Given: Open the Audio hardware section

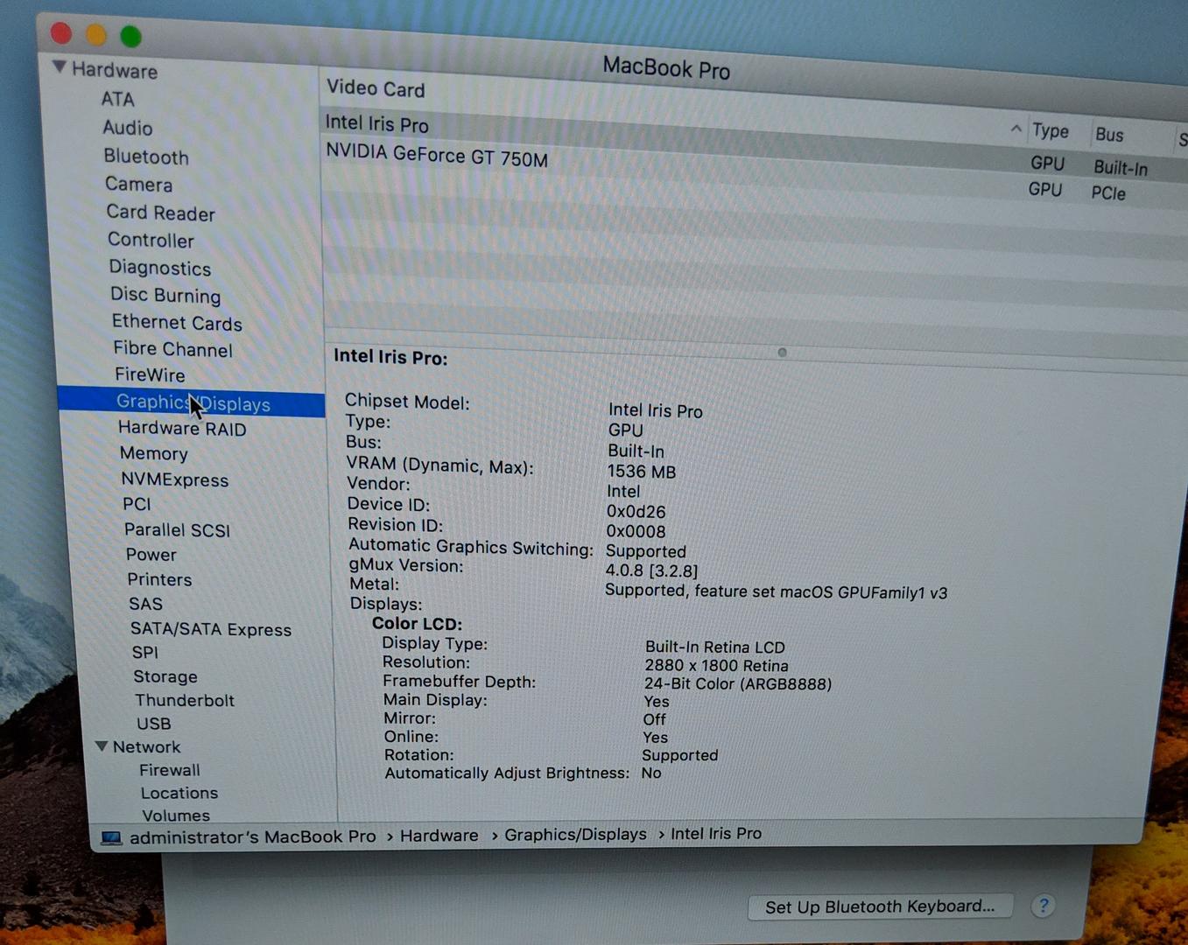Looking at the screenshot, I should click(x=128, y=128).
